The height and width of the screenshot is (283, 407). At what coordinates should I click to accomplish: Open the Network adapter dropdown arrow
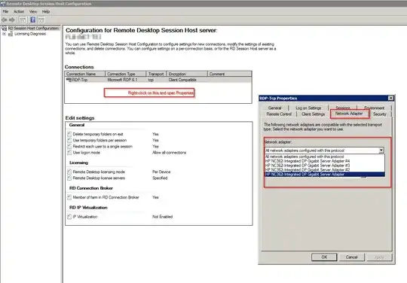[381, 151]
